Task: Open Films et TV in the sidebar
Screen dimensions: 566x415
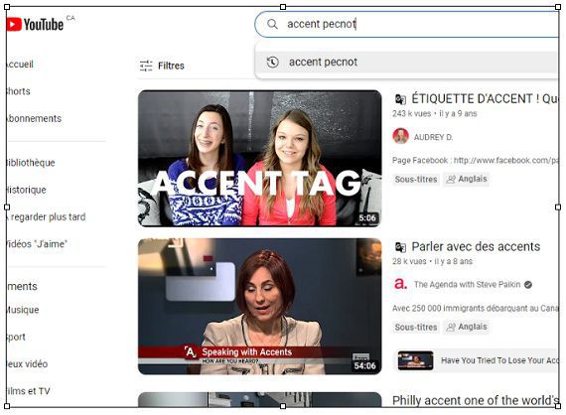Action: pyautogui.click(x=28, y=391)
